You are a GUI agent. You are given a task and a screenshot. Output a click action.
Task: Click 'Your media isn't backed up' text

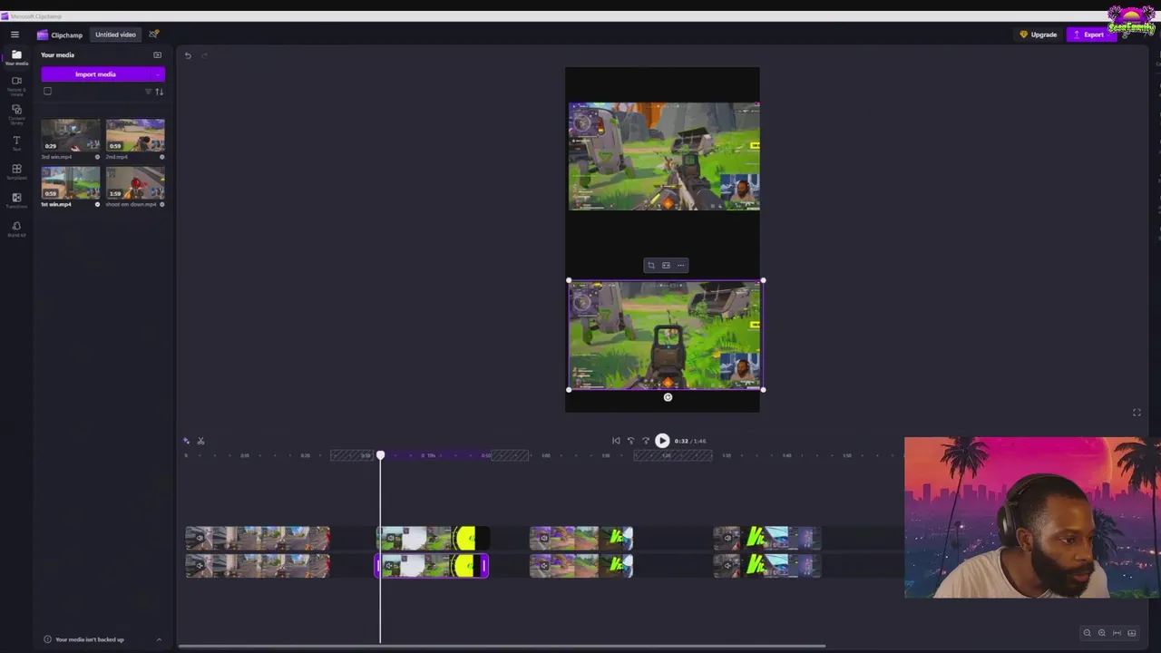coord(90,639)
